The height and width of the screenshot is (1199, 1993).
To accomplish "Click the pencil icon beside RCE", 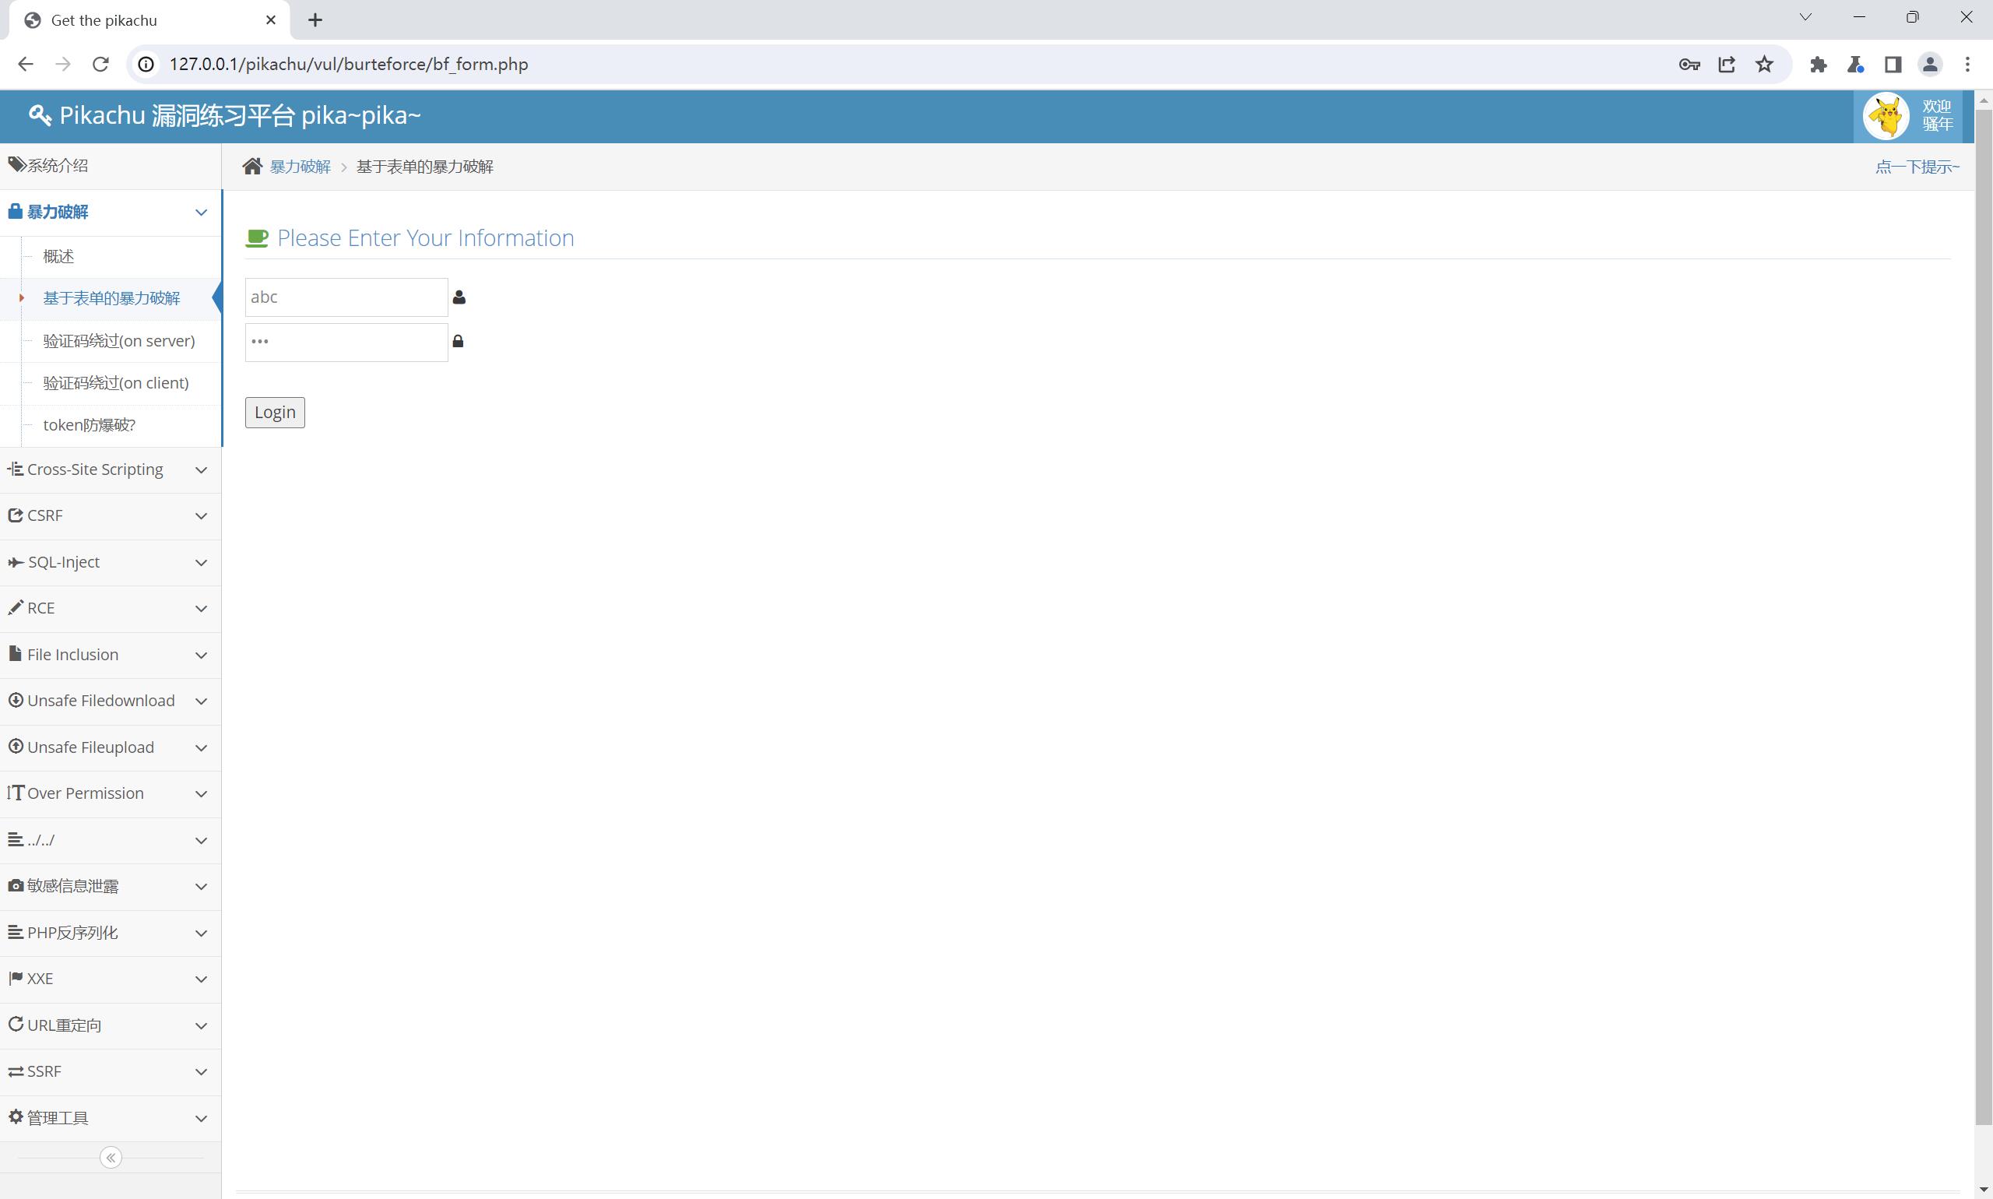I will [x=16, y=607].
